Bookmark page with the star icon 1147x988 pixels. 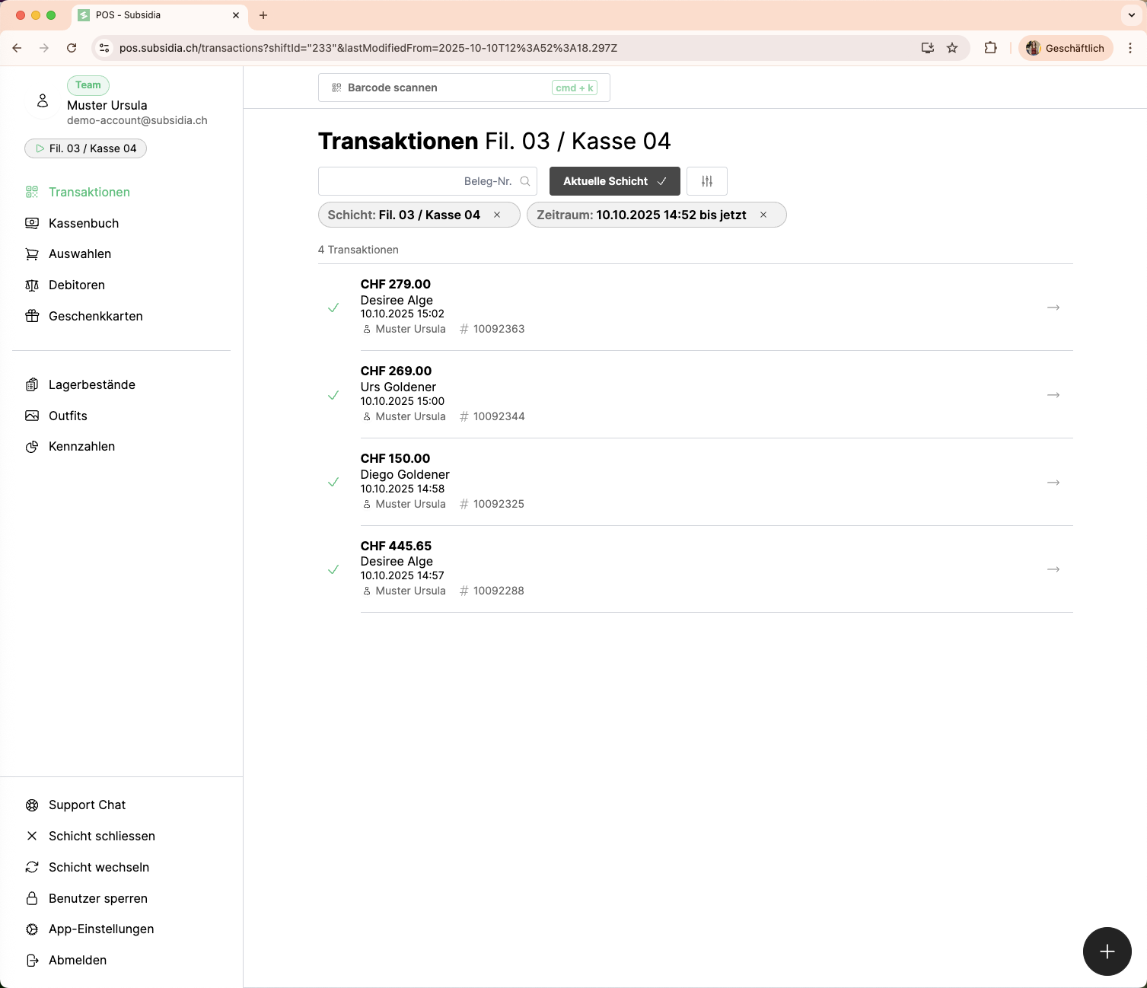[951, 48]
